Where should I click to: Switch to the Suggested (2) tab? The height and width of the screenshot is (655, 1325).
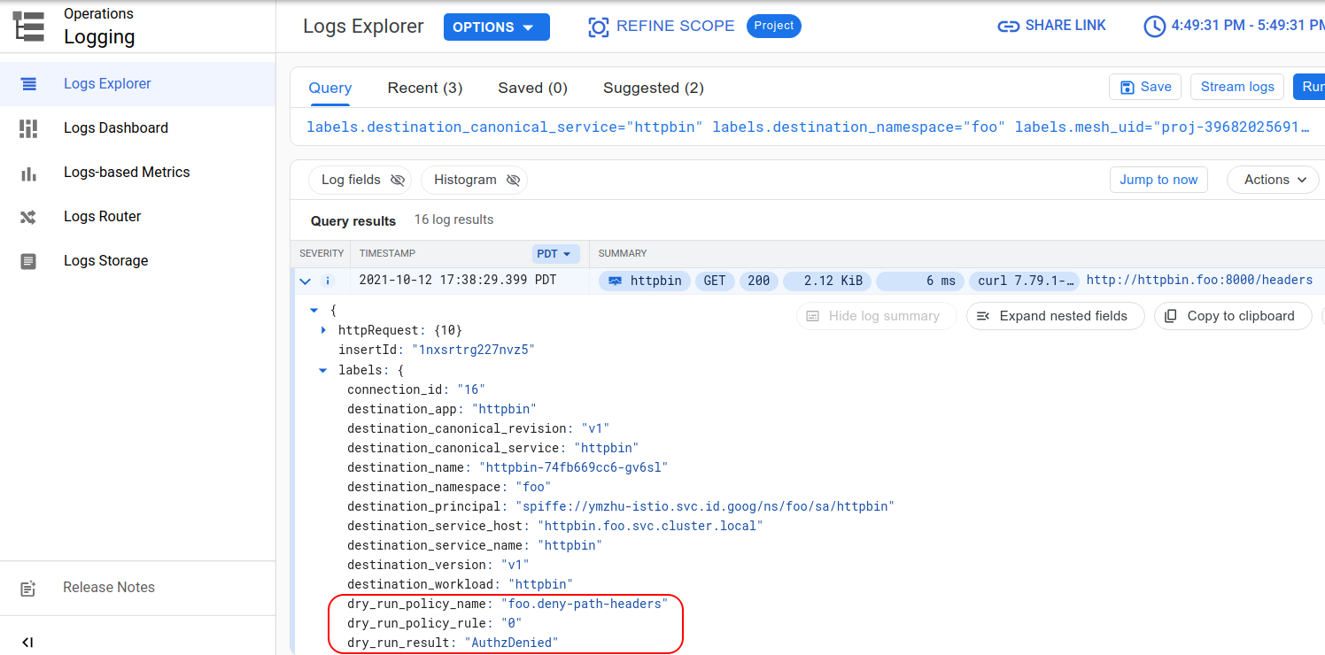click(x=653, y=88)
